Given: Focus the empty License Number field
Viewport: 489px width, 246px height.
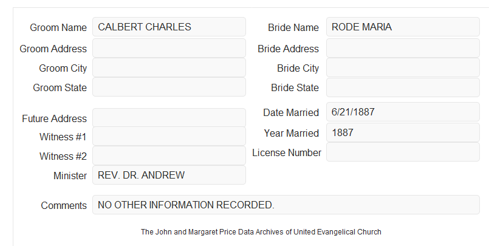Looking at the screenshot, I should pyautogui.click(x=403, y=152).
